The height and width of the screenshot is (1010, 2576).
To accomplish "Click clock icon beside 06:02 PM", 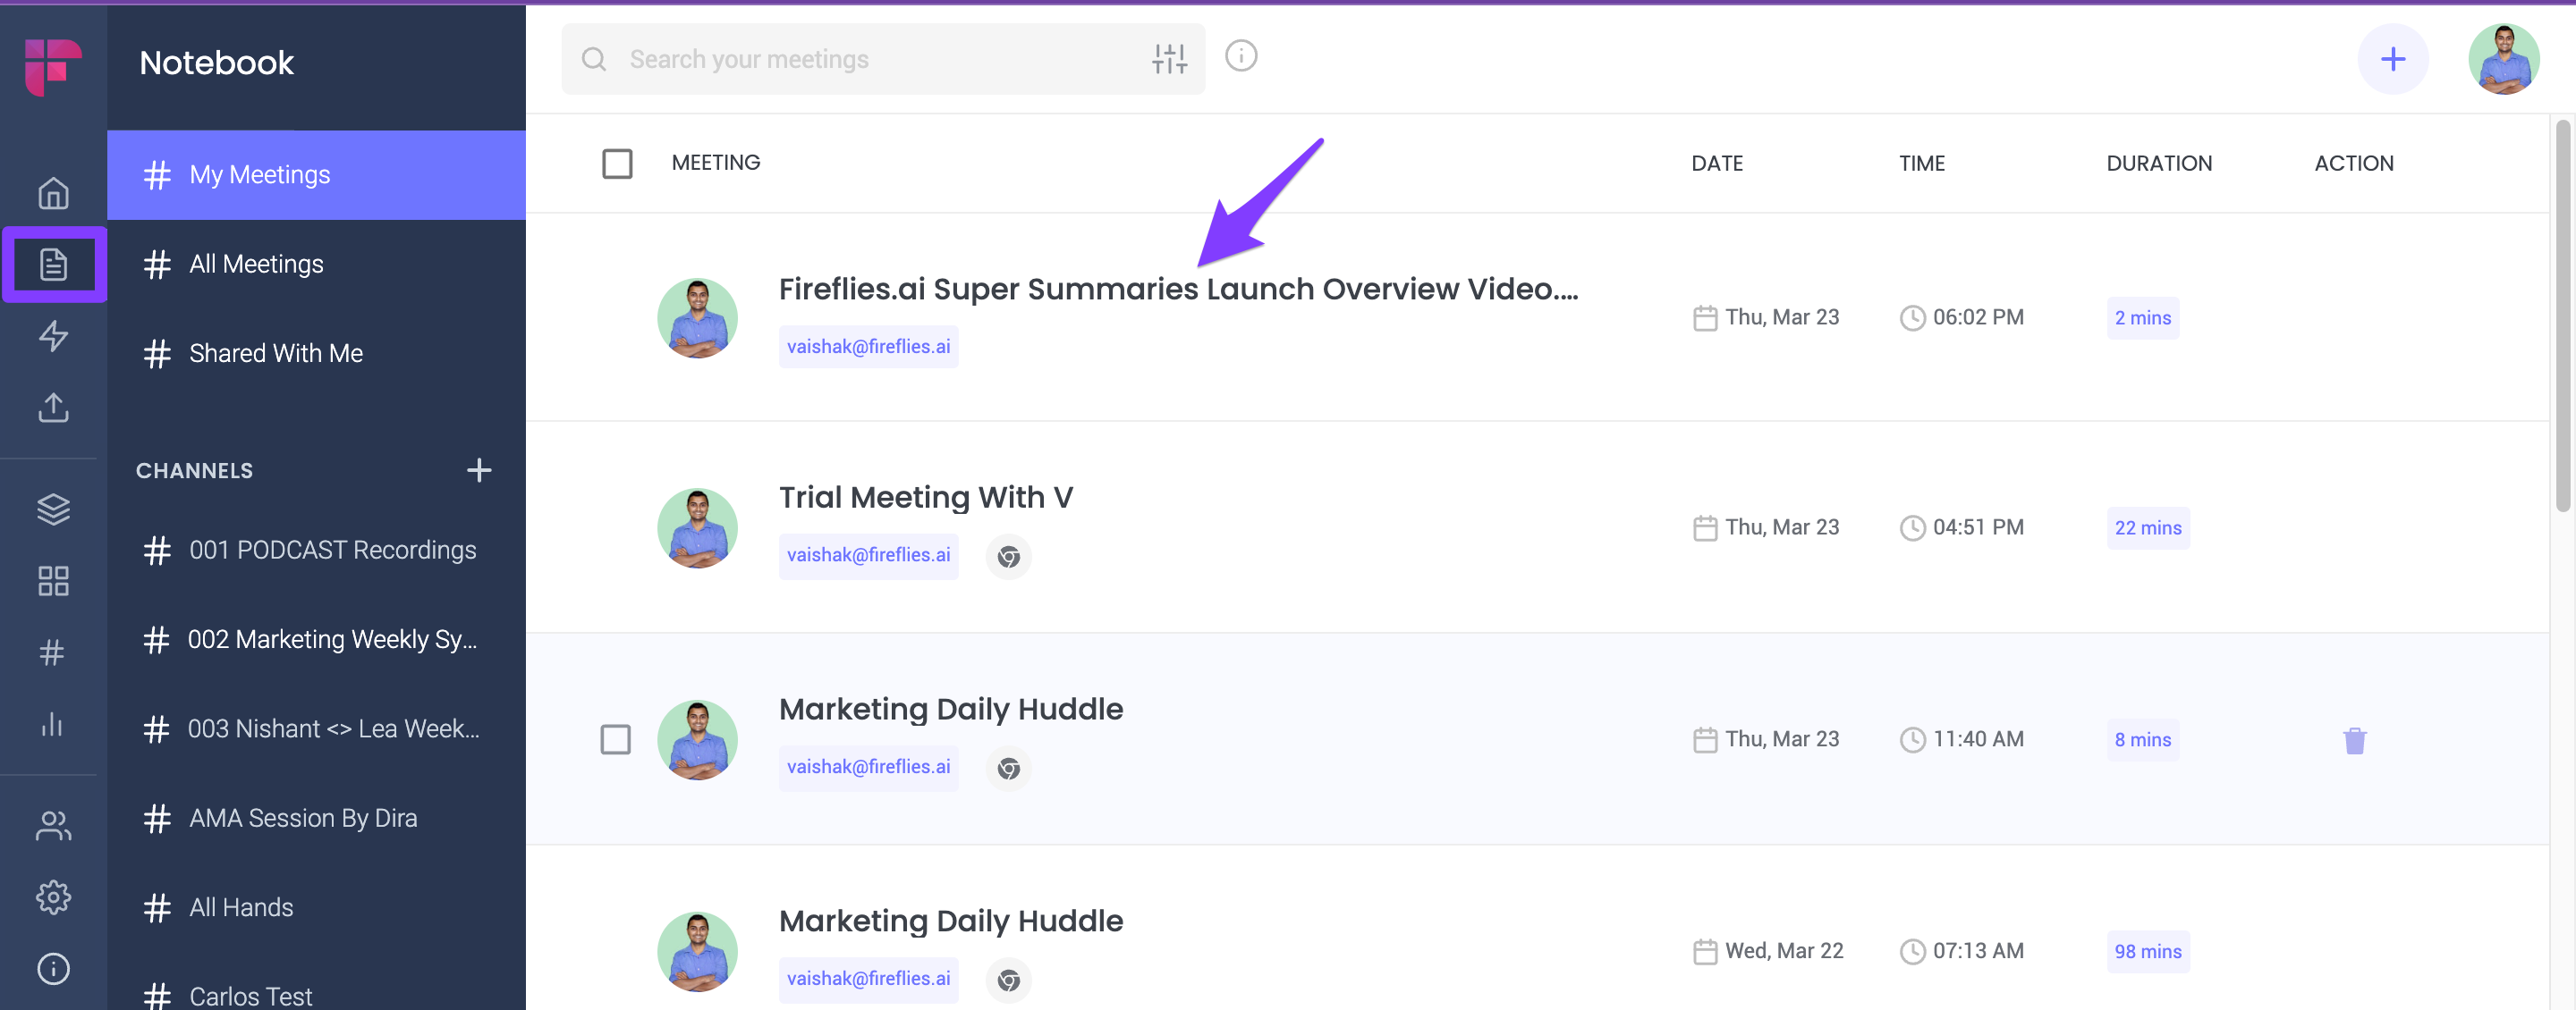I will click(x=1912, y=317).
